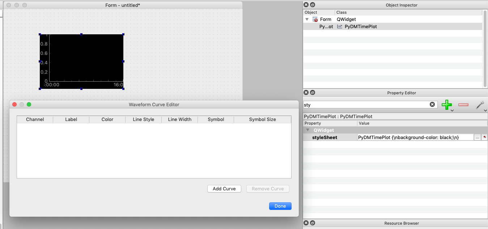Click the Property column header
This screenshot has width=488, height=229.
(330, 123)
